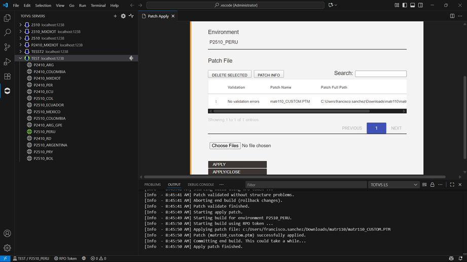Click the Choose Files button
Screen dimensions: 467x262
225,145
